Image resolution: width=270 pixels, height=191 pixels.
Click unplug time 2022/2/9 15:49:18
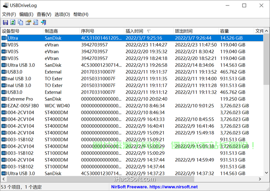(194, 133)
